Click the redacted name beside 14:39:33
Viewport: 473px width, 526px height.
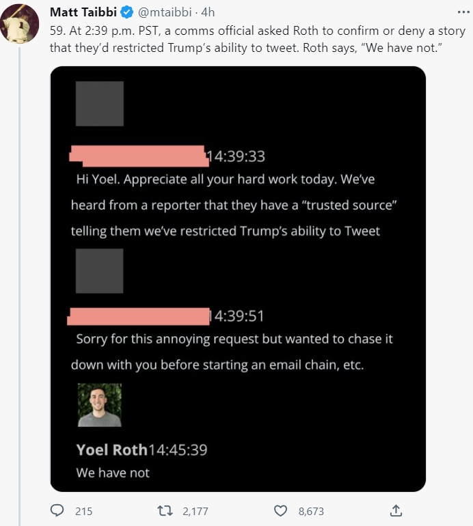click(137, 156)
